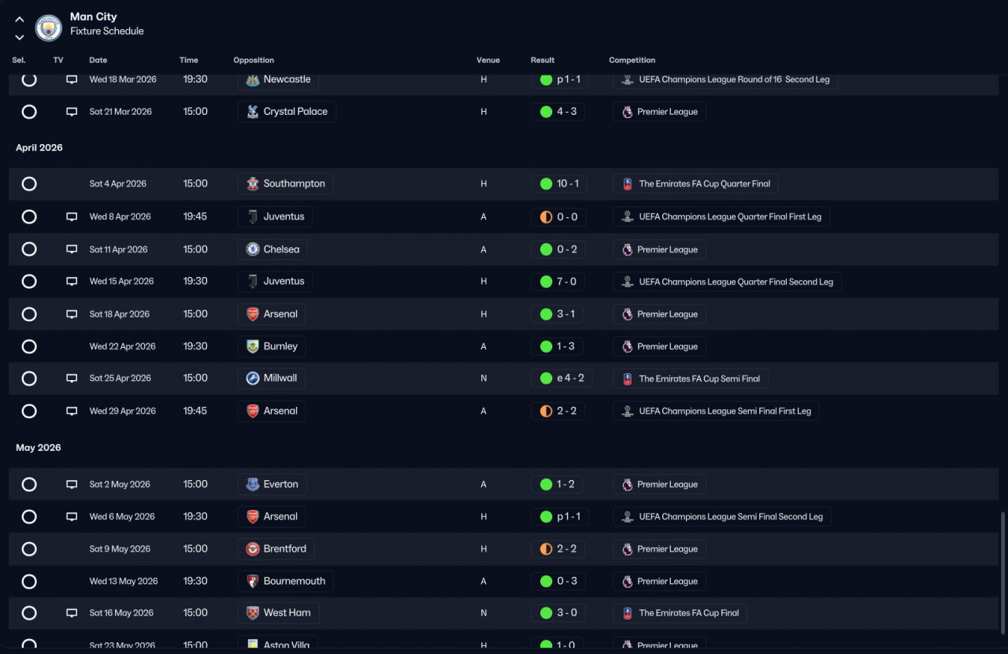
Task: Click FA Cup icon in Final competition
Action: tap(628, 613)
